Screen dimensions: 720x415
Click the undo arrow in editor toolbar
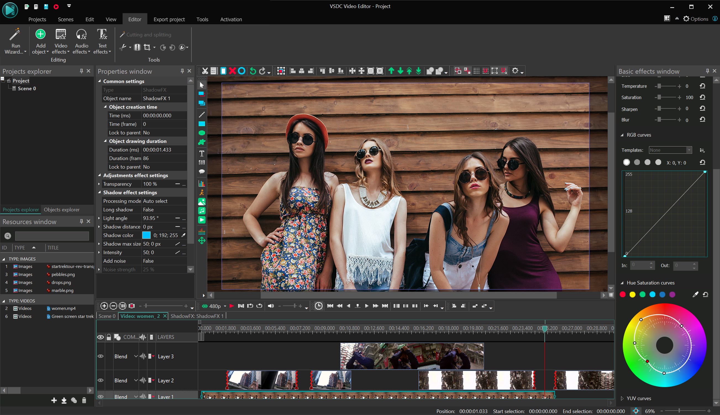253,71
